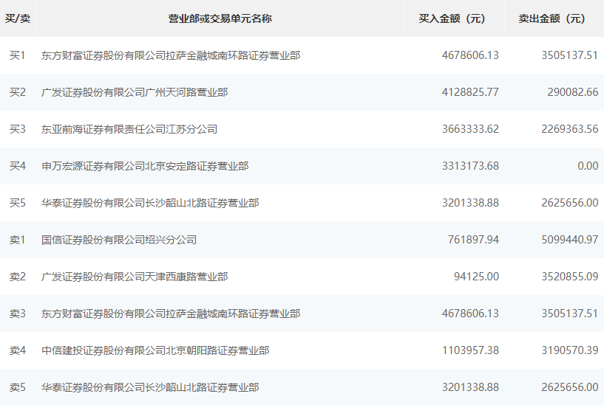Select the 买4 row label
This screenshot has height=405, width=604.
pyautogui.click(x=17, y=166)
